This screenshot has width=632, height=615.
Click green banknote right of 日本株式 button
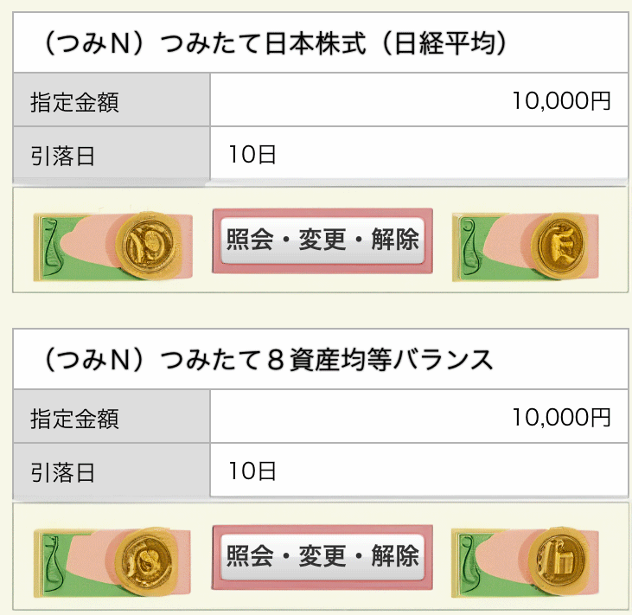point(494,247)
